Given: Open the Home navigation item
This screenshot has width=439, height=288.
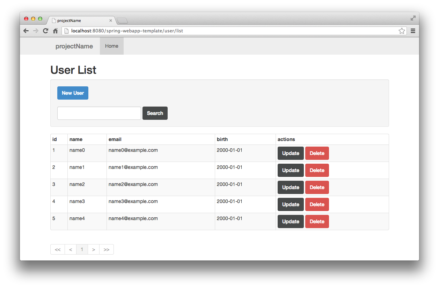Looking at the screenshot, I should [x=112, y=46].
